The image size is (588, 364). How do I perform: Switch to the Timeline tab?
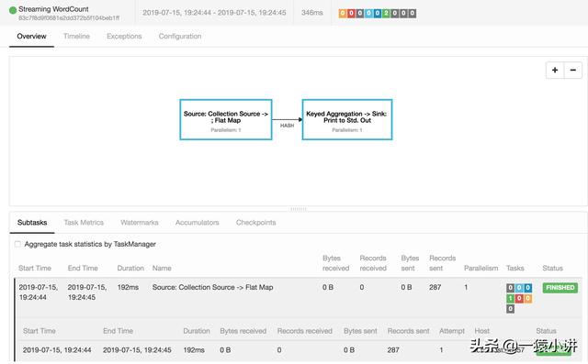76,37
